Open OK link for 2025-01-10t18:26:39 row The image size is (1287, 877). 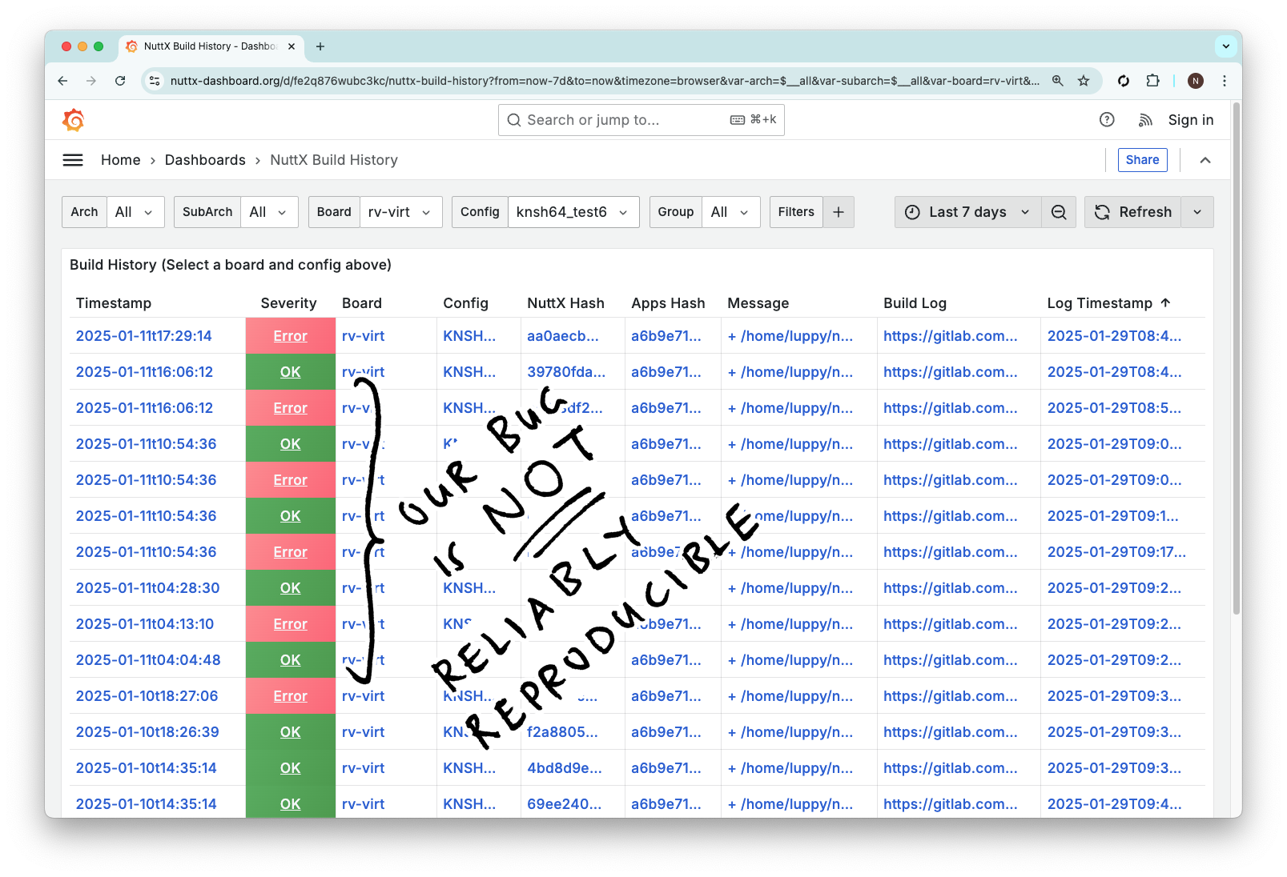pos(290,732)
